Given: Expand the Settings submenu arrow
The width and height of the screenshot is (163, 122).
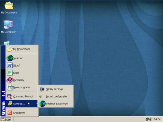Looking at the screenshot, I should tap(37, 103).
